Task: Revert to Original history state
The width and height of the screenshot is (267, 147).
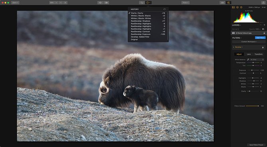Action: [148, 40]
